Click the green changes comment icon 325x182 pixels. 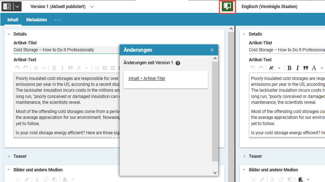click(227, 7)
